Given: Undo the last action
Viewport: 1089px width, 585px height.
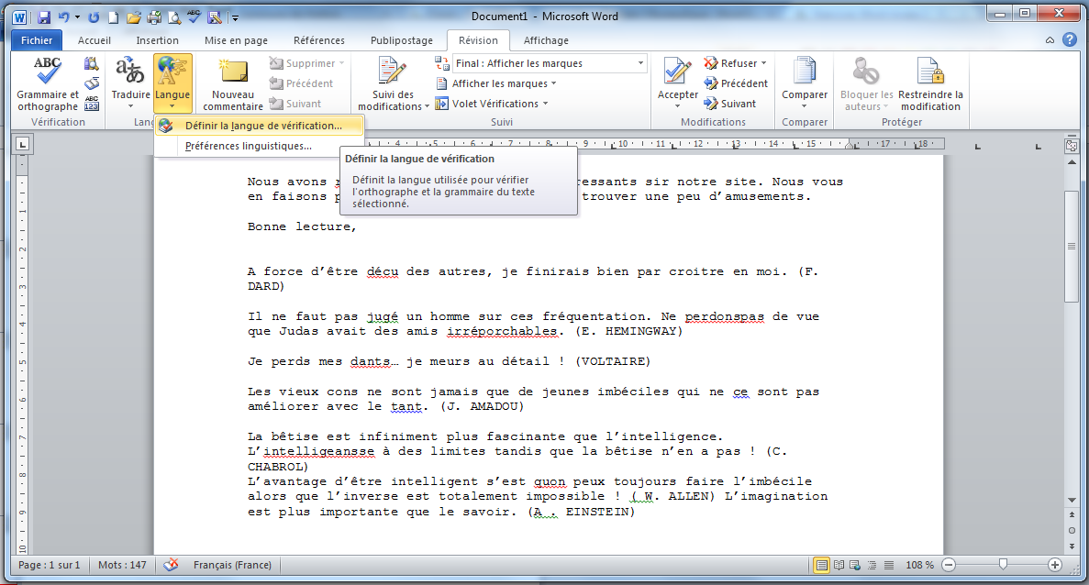Looking at the screenshot, I should [64, 17].
